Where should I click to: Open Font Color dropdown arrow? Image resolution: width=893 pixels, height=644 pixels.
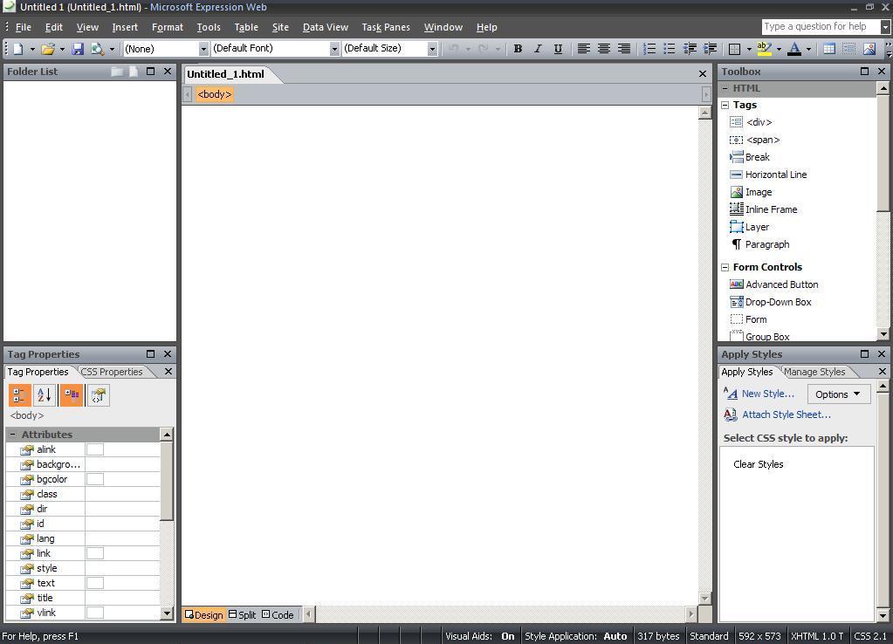[x=808, y=49]
